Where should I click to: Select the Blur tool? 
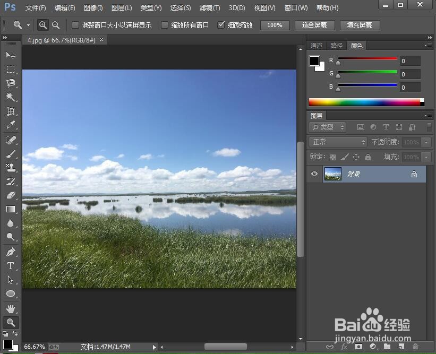11,223
